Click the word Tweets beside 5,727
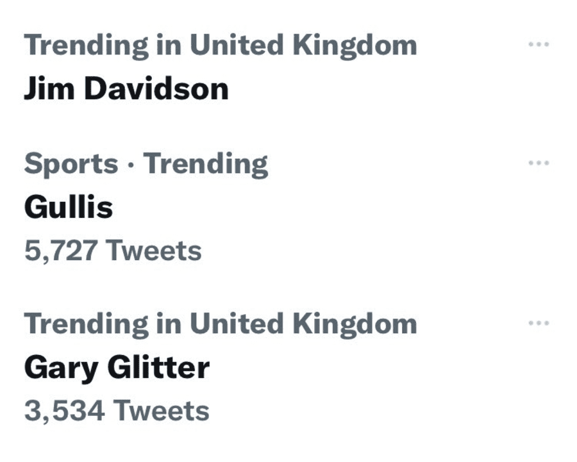 pyautogui.click(x=153, y=251)
